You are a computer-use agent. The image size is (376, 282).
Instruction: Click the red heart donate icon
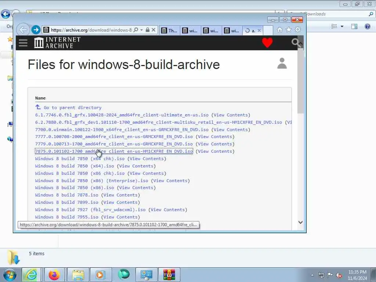[267, 43]
